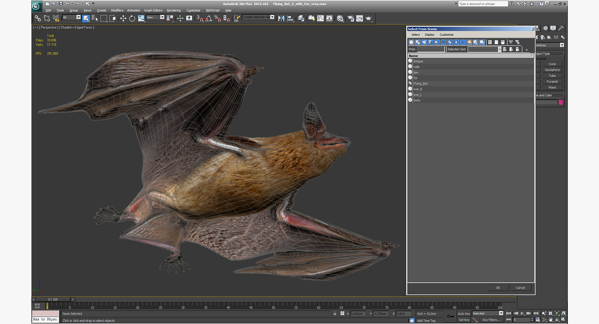
Task: Activate the Select Object tool
Action: pos(86,18)
